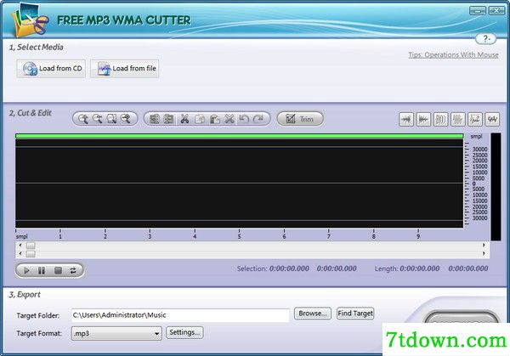Pause playback with the Pause button
Image resolution: width=510 pixels, height=356 pixels.
click(42, 270)
